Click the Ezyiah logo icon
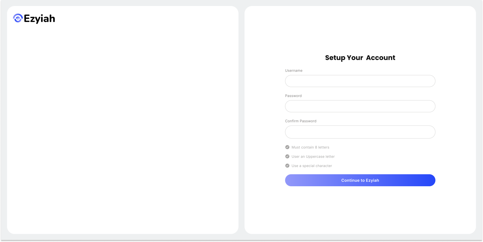The width and height of the screenshot is (483, 242). [x=18, y=18]
